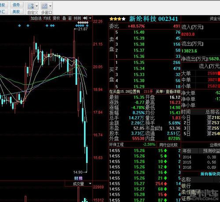Click the tick row with volume 254
This screenshot has width=220, height=202.
(145, 183)
